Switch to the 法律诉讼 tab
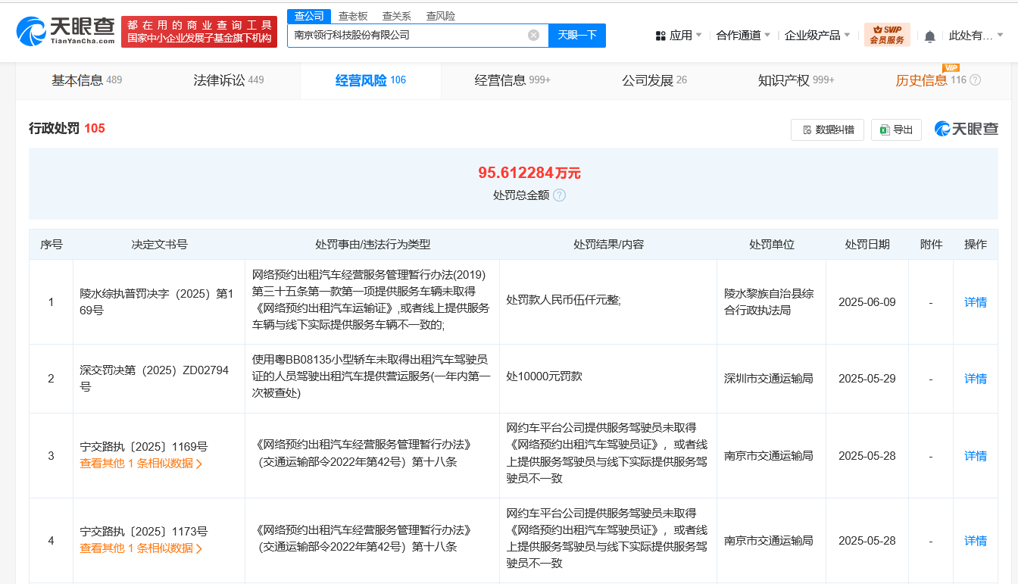This screenshot has height=584, width=1018. click(x=229, y=80)
